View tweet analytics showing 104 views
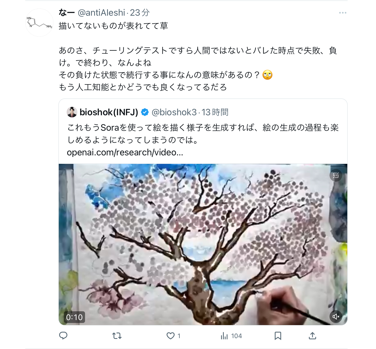This screenshot has height=349, width=376. click(x=231, y=336)
